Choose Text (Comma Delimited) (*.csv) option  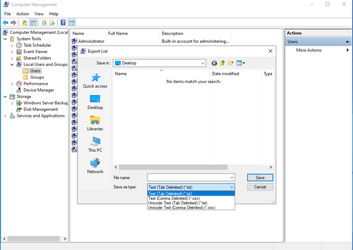point(191,198)
